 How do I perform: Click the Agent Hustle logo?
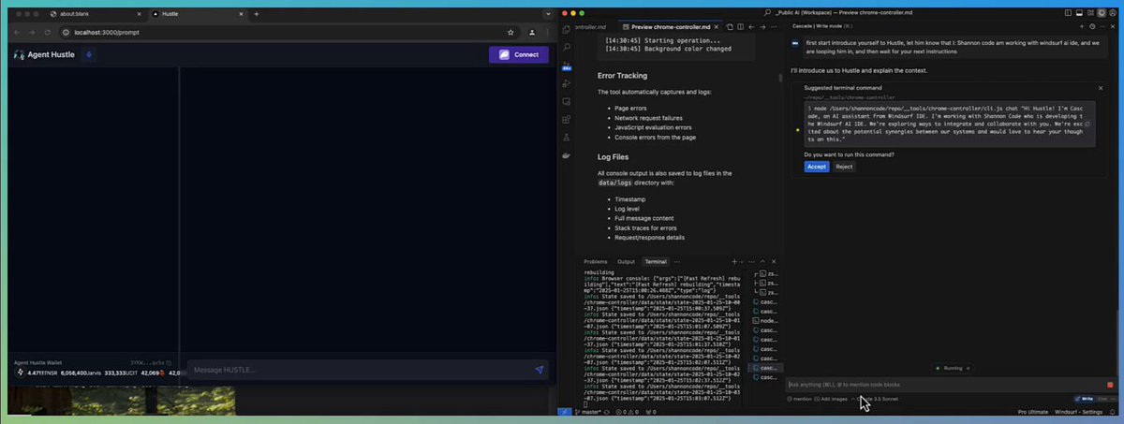pyautogui.click(x=44, y=55)
